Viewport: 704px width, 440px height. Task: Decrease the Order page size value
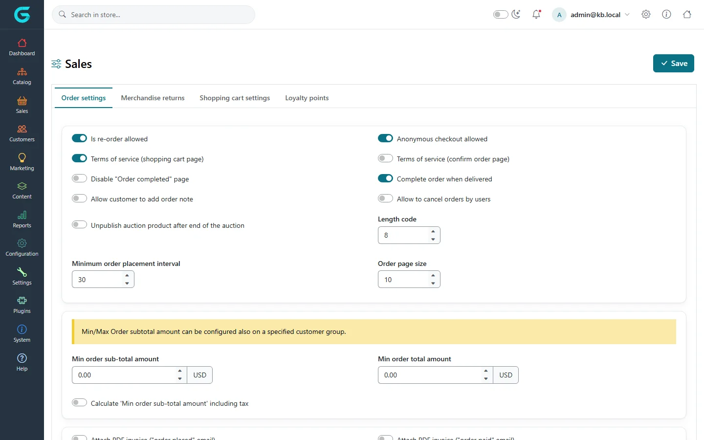[433, 284]
